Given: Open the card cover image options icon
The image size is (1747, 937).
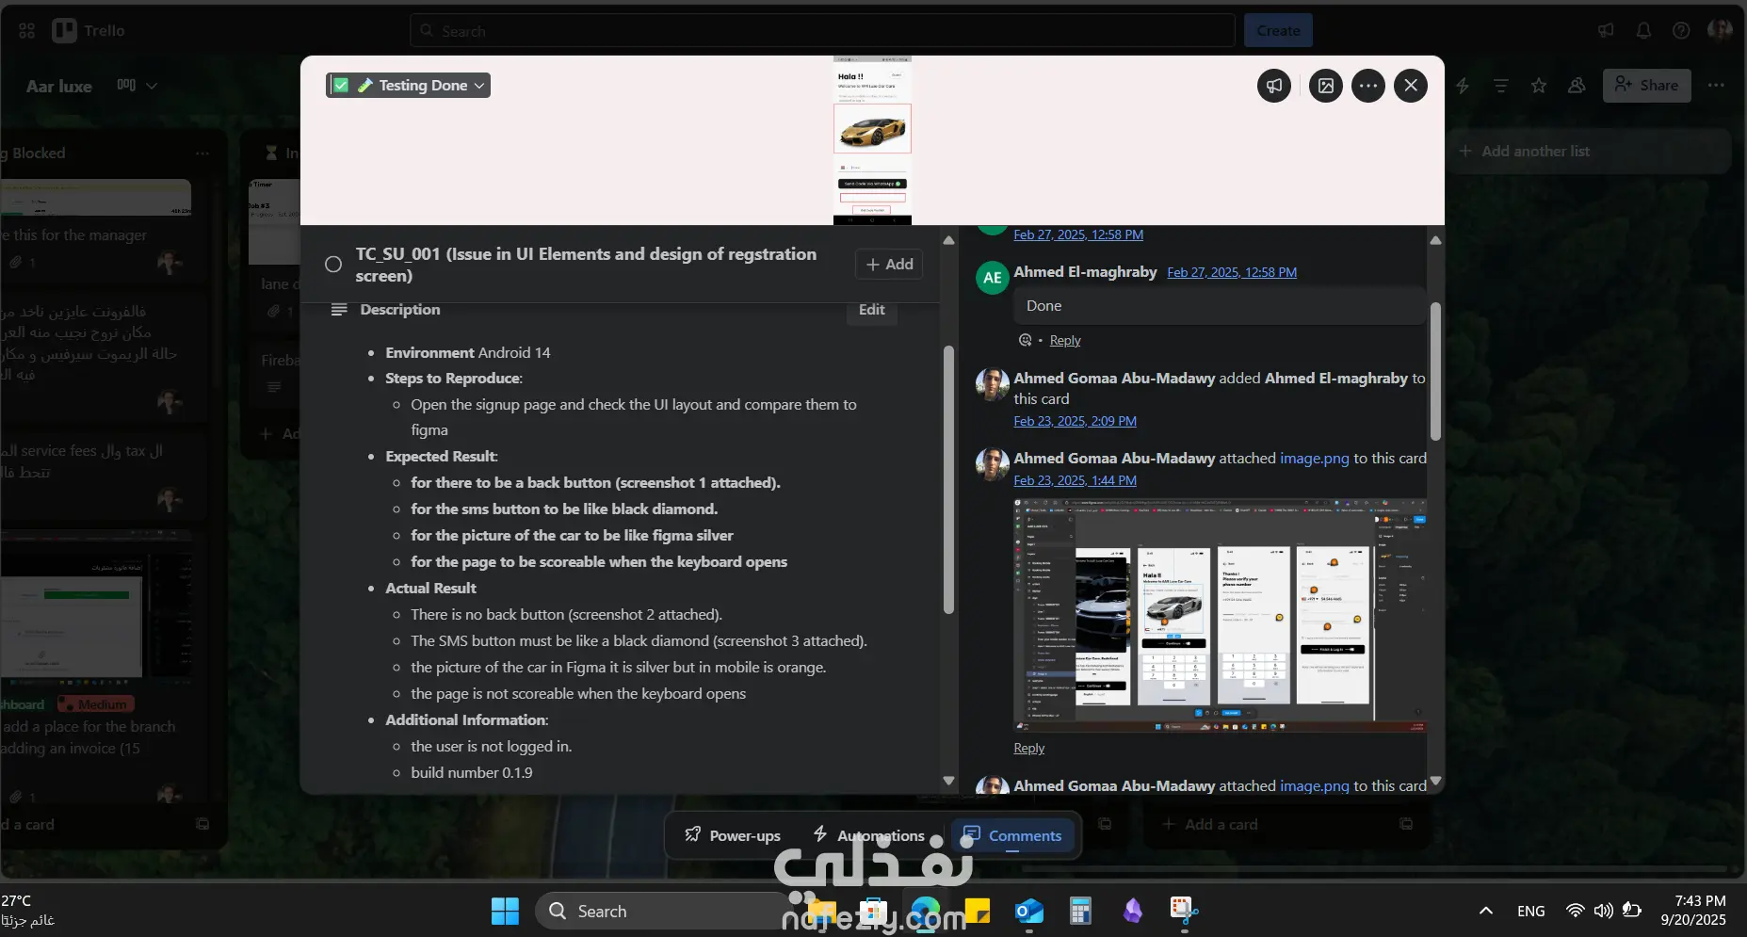Looking at the screenshot, I should coord(1325,86).
